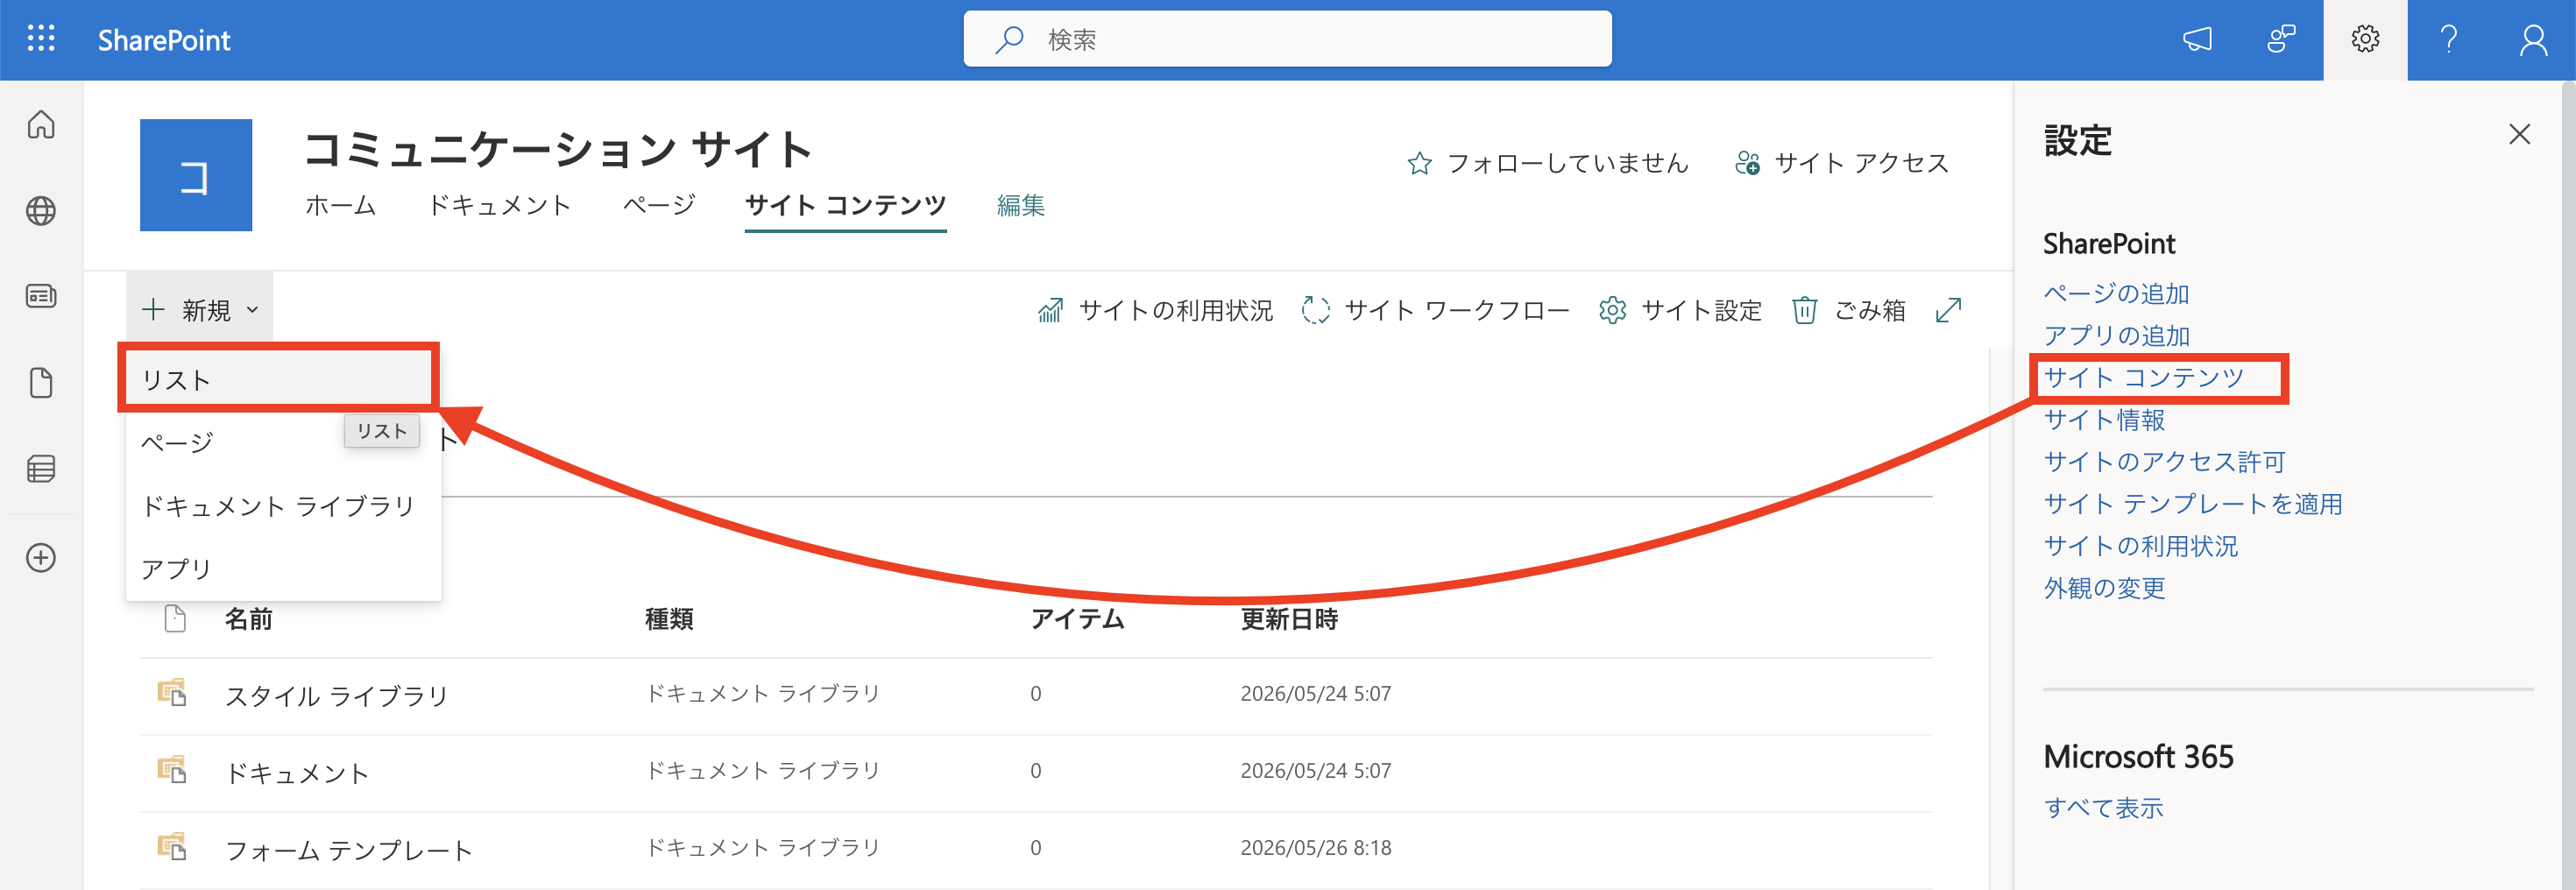Open My sites globe icon
Image resolution: width=2576 pixels, height=890 pixels.
point(41,211)
